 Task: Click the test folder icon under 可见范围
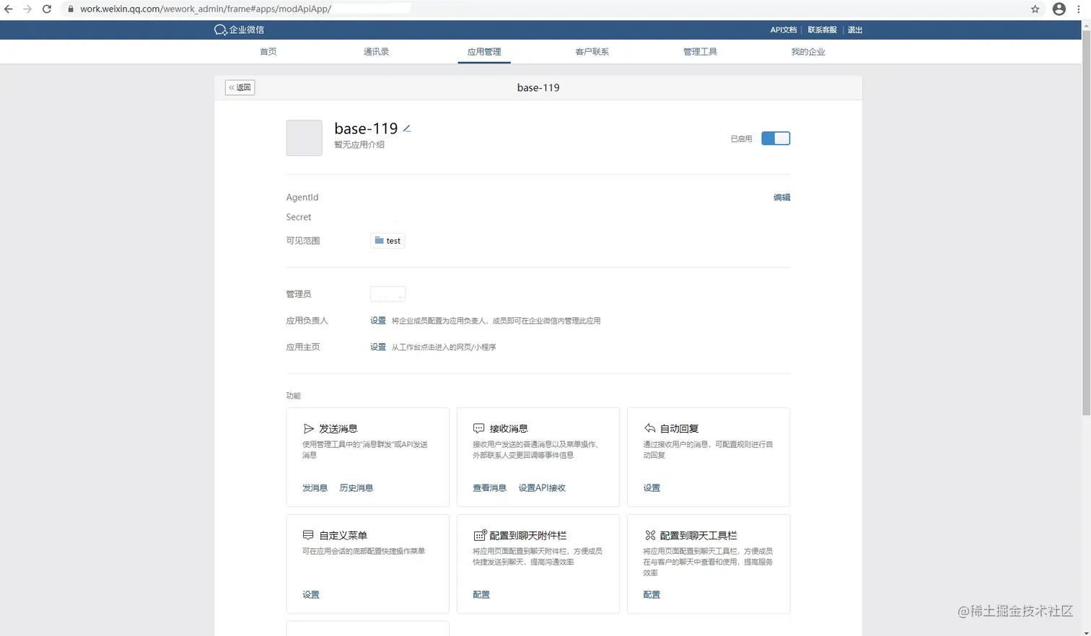379,240
